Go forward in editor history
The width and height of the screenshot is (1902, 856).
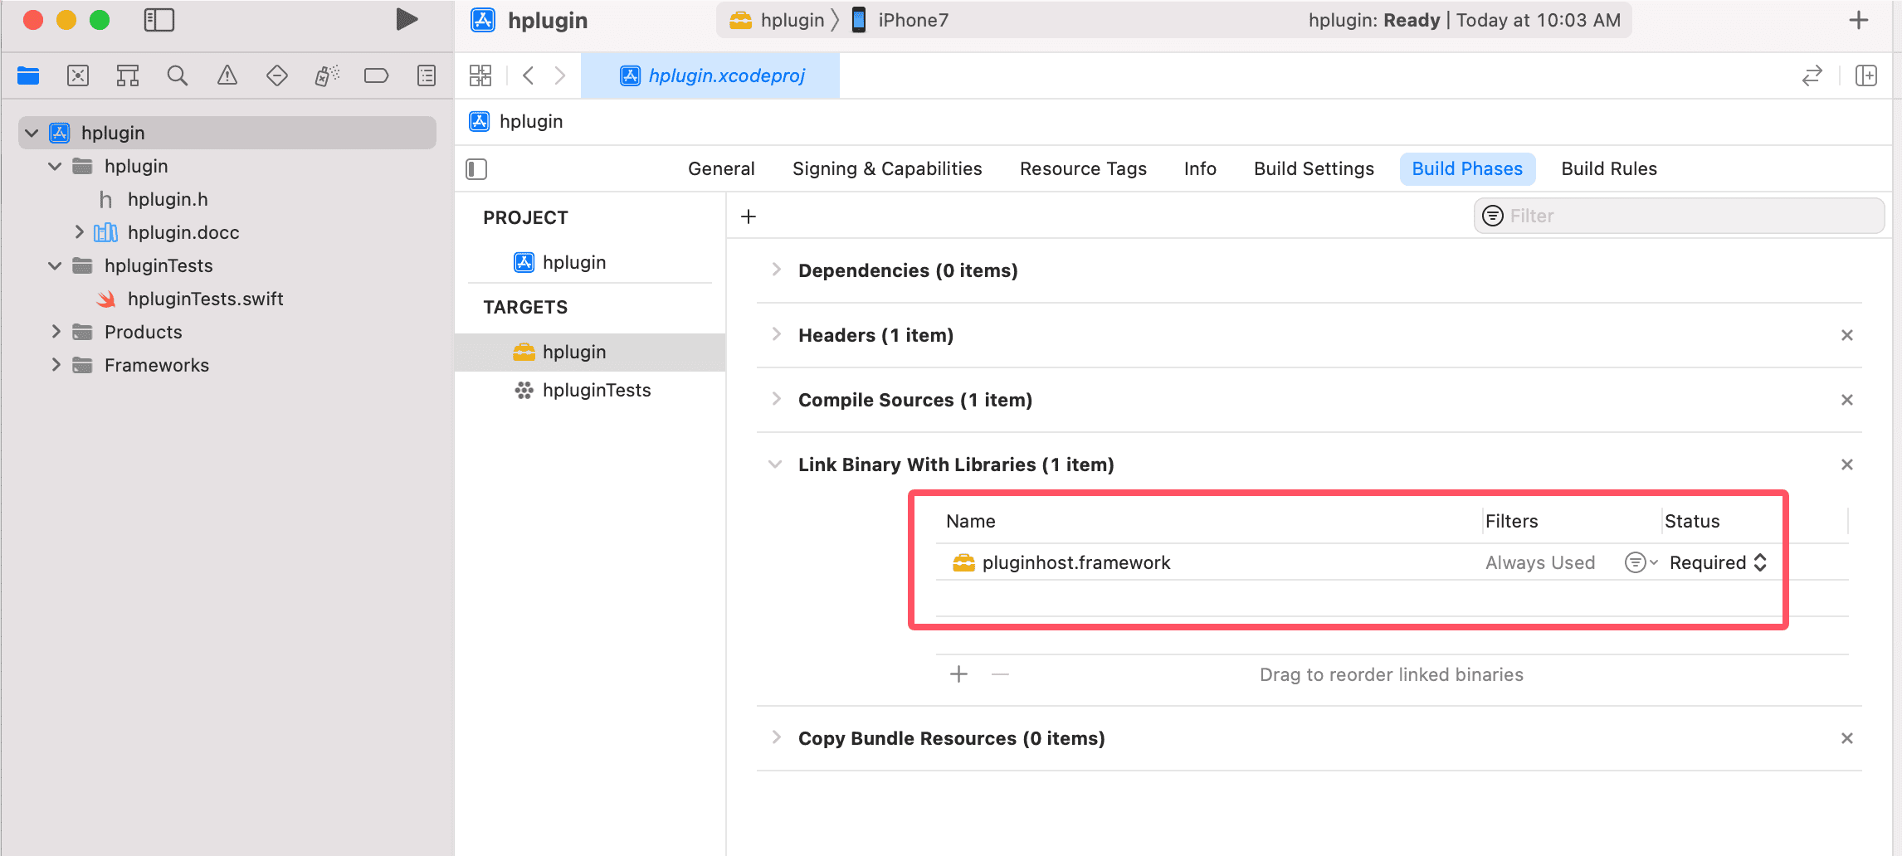click(560, 75)
